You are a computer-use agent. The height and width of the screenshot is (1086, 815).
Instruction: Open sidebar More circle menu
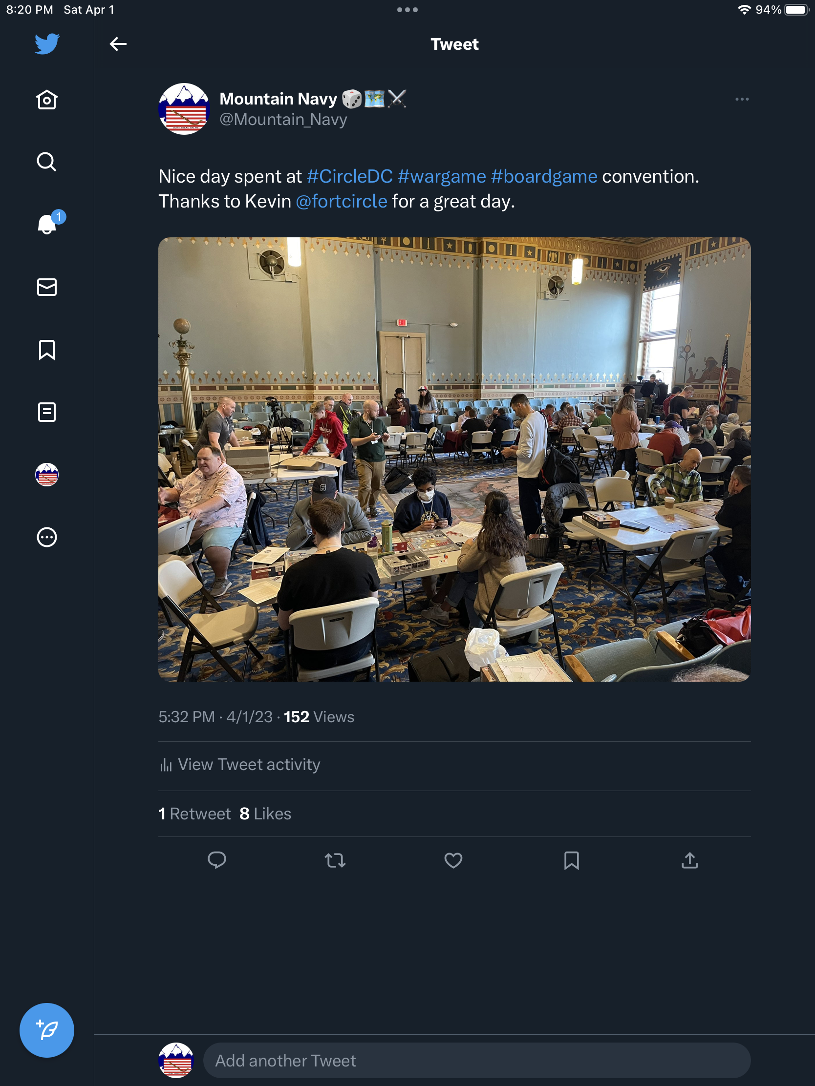[x=47, y=537]
